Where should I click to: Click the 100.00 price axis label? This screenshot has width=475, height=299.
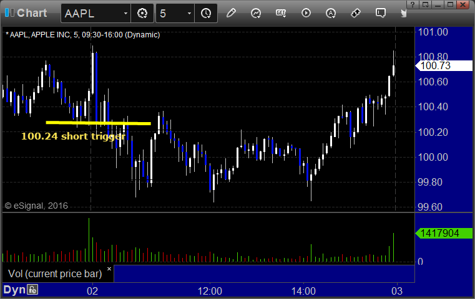433,157
